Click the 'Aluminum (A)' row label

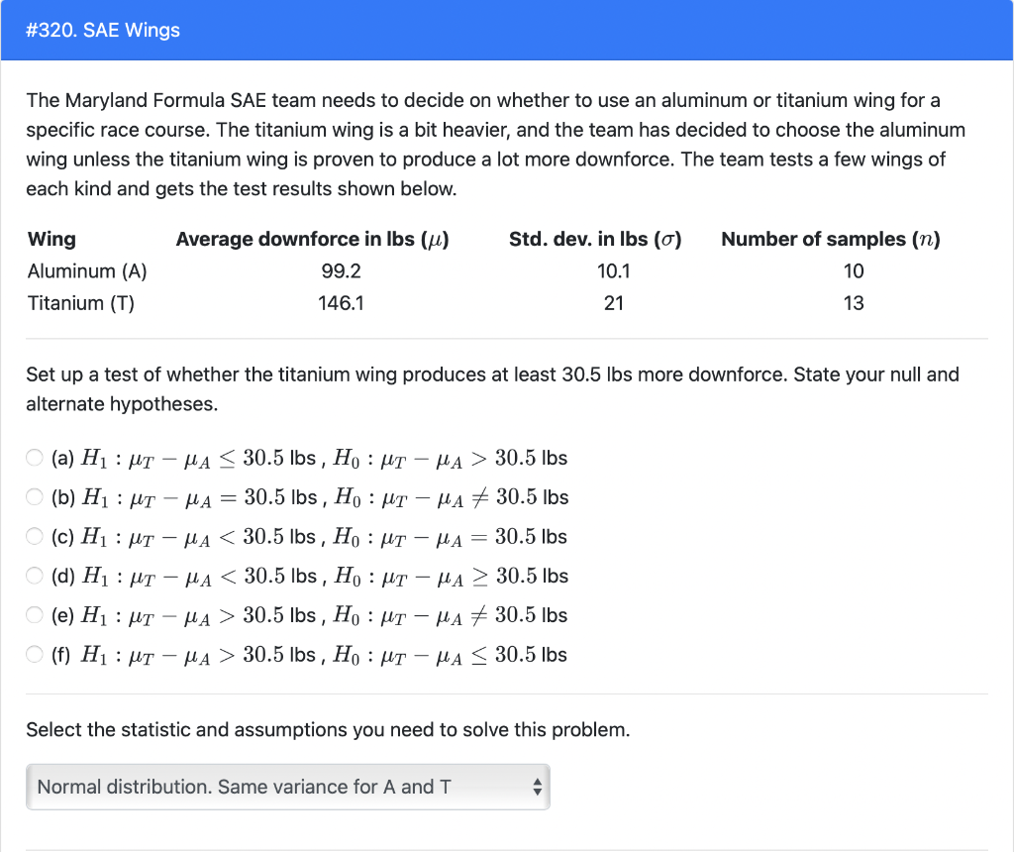point(87,271)
